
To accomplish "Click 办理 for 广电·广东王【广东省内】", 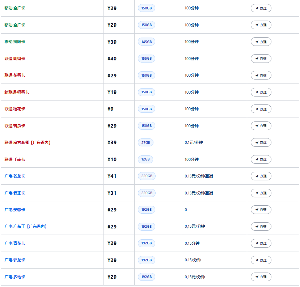I will pyautogui.click(x=261, y=227).
